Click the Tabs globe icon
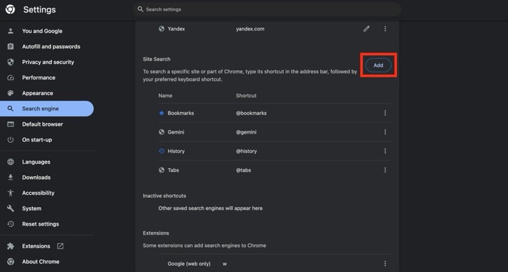Viewport: 508px width, 272px height. coord(161,170)
